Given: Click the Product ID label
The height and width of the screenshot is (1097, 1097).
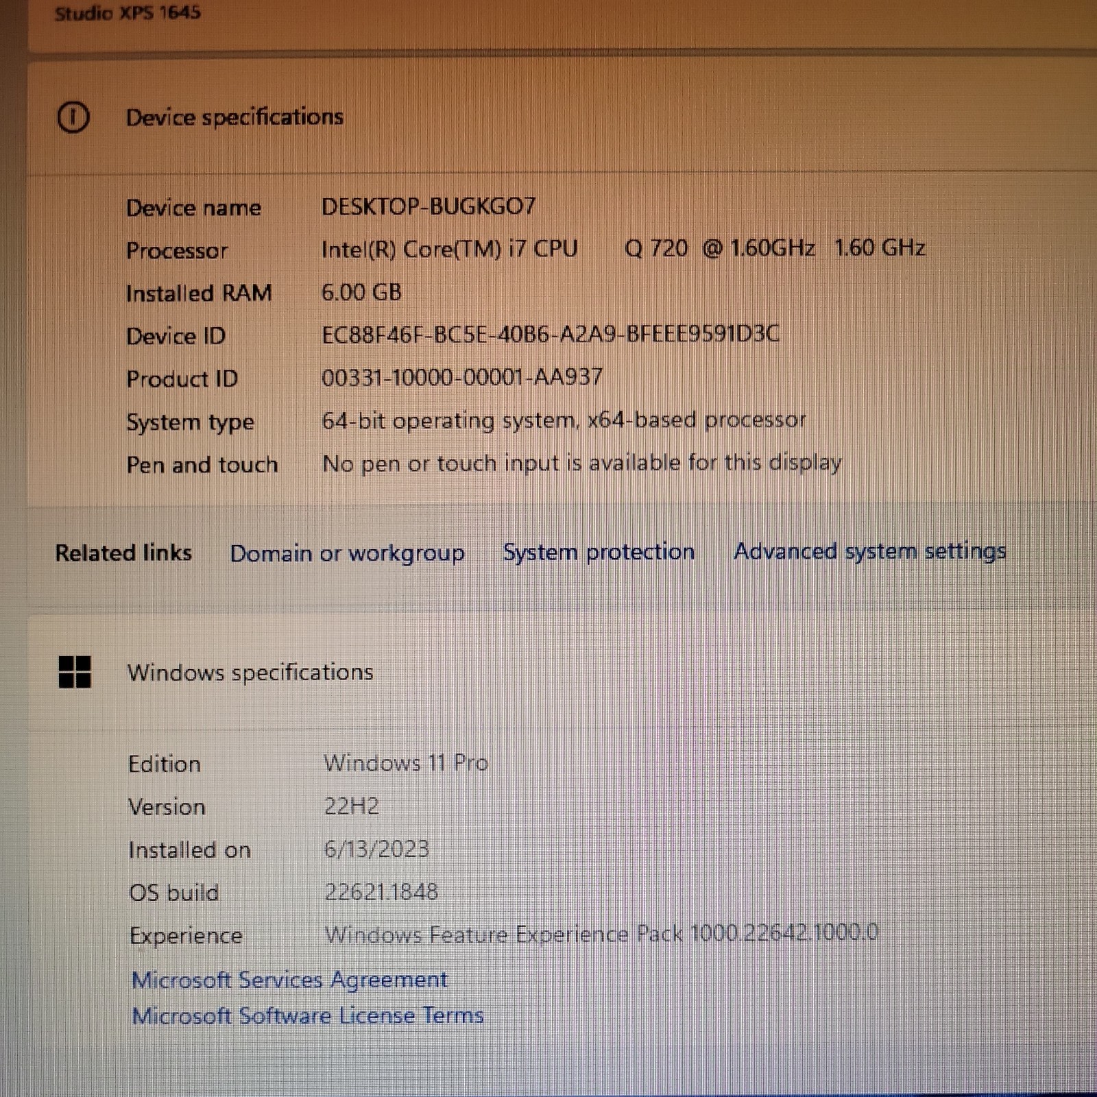Looking at the screenshot, I should tap(182, 379).
